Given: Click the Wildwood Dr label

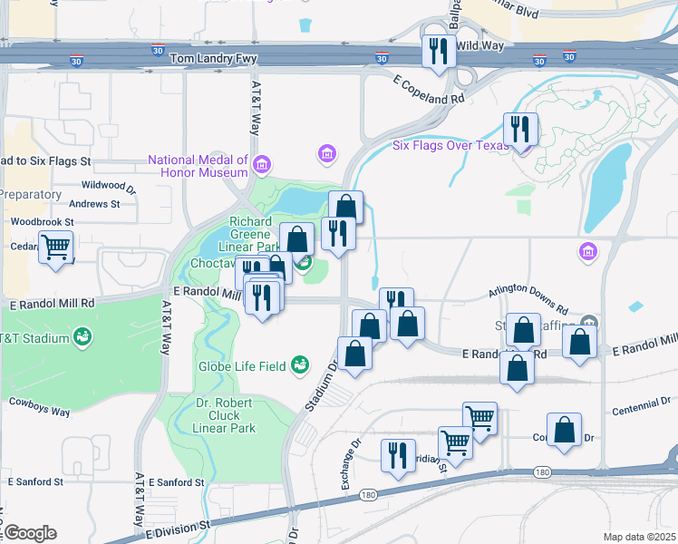Looking at the screenshot, I should pos(109,187).
